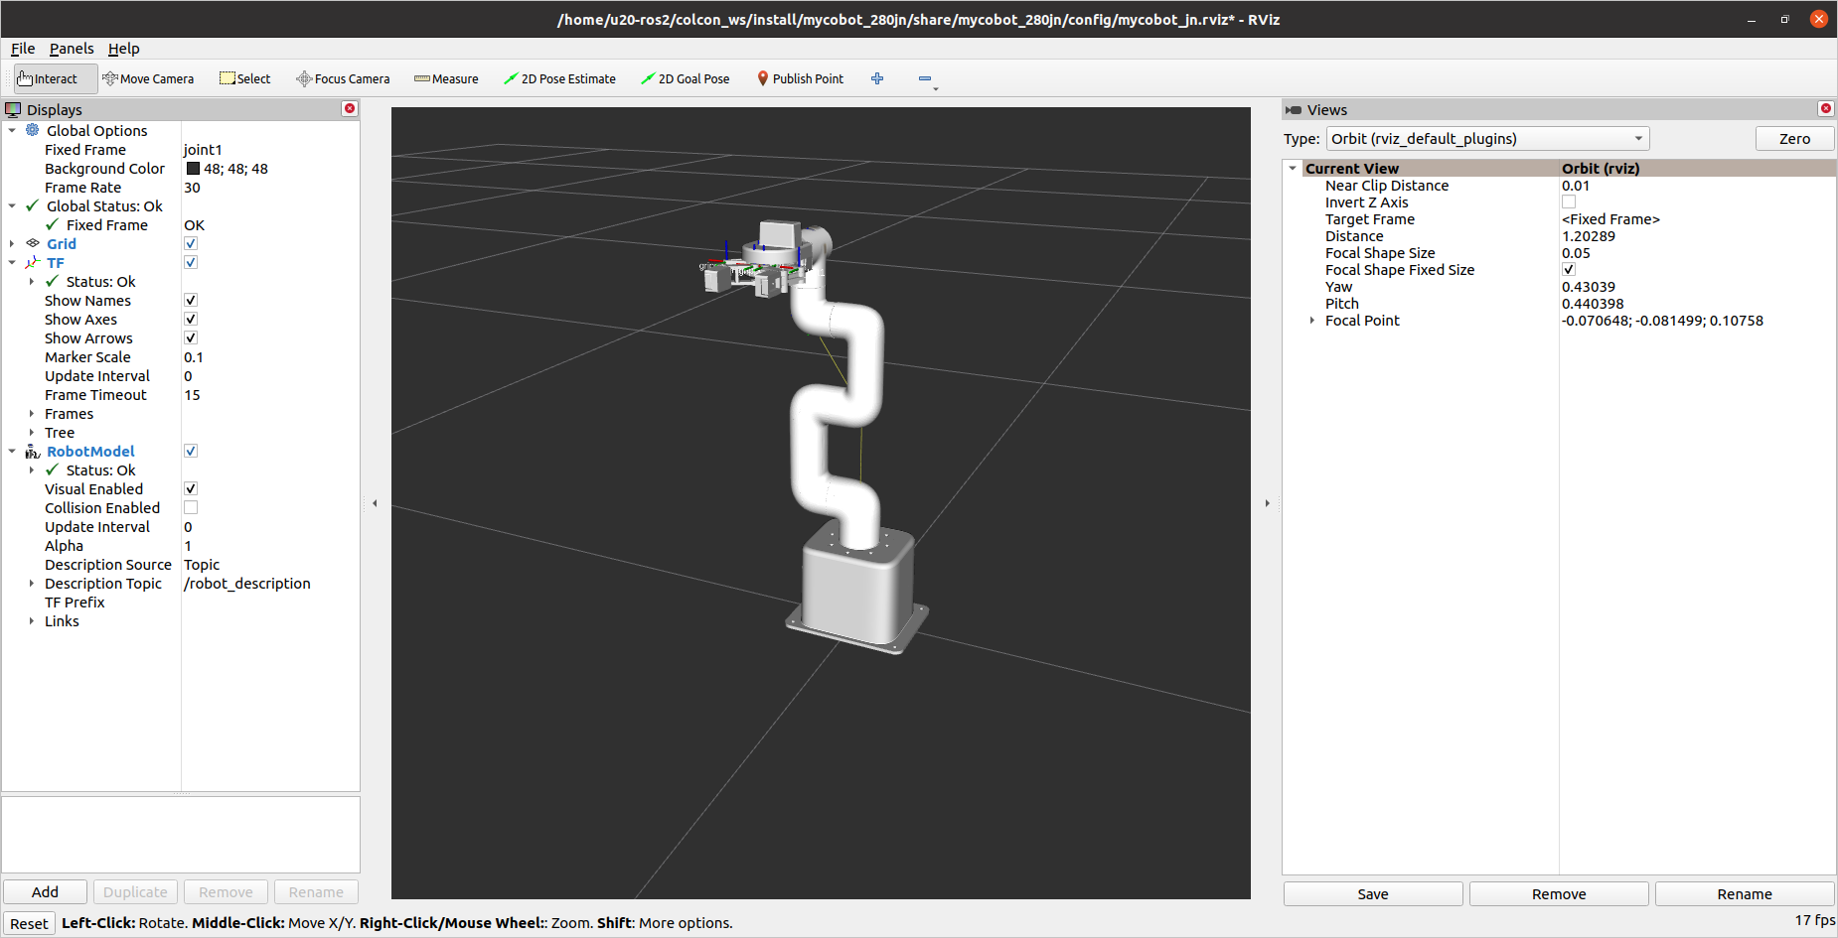Click the 2D Pose Estimate tool
Image resolution: width=1838 pixels, height=938 pixels.
(x=559, y=78)
